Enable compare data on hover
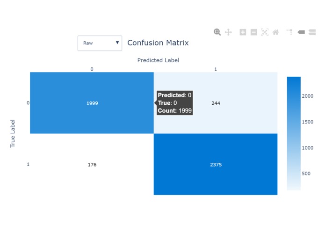 312,32
